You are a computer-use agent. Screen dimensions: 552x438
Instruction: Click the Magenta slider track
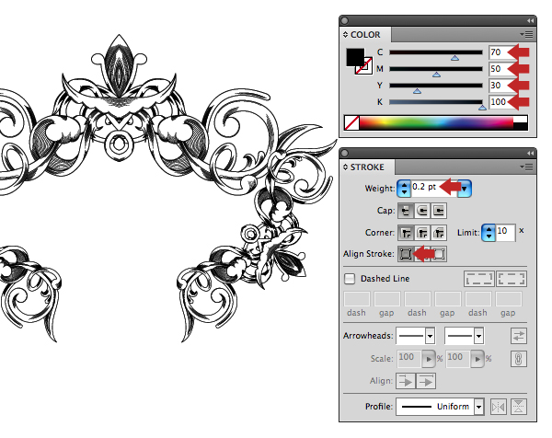pyautogui.click(x=436, y=69)
